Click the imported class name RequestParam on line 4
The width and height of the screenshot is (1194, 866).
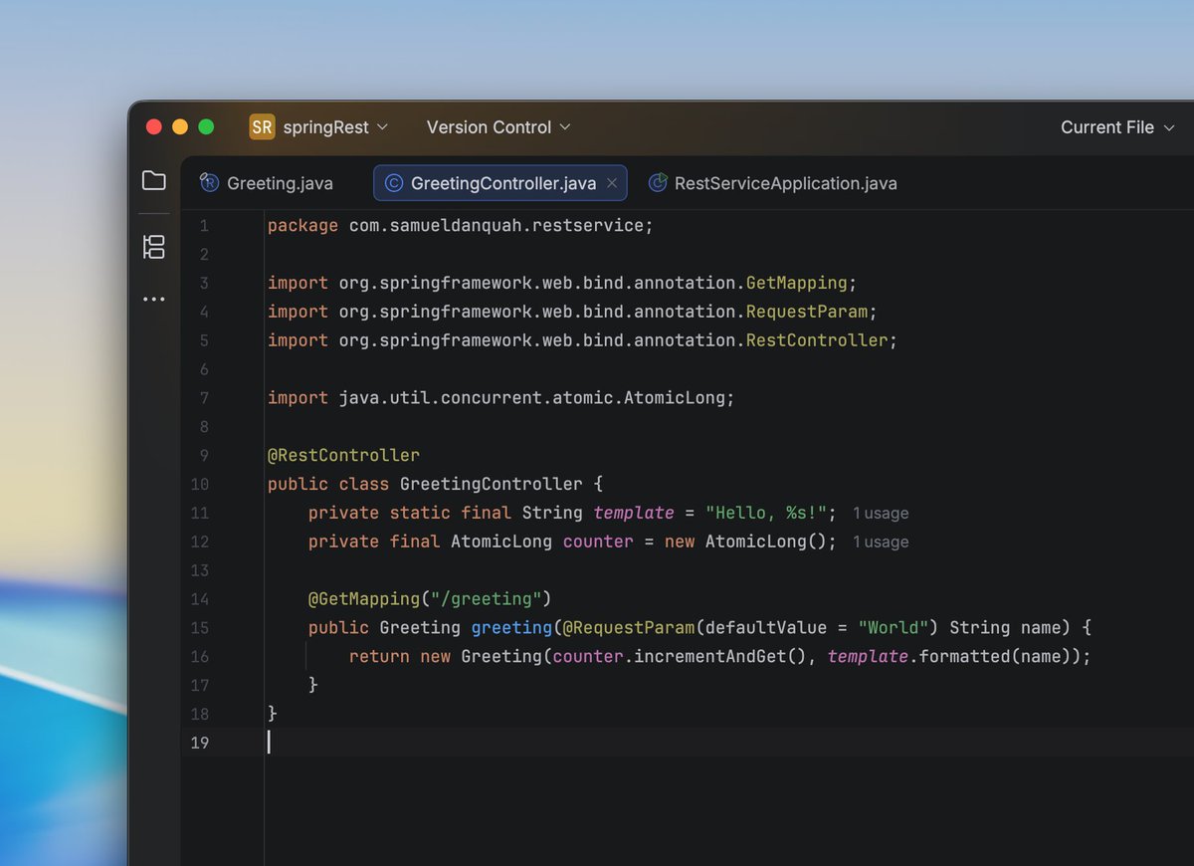[x=807, y=313]
